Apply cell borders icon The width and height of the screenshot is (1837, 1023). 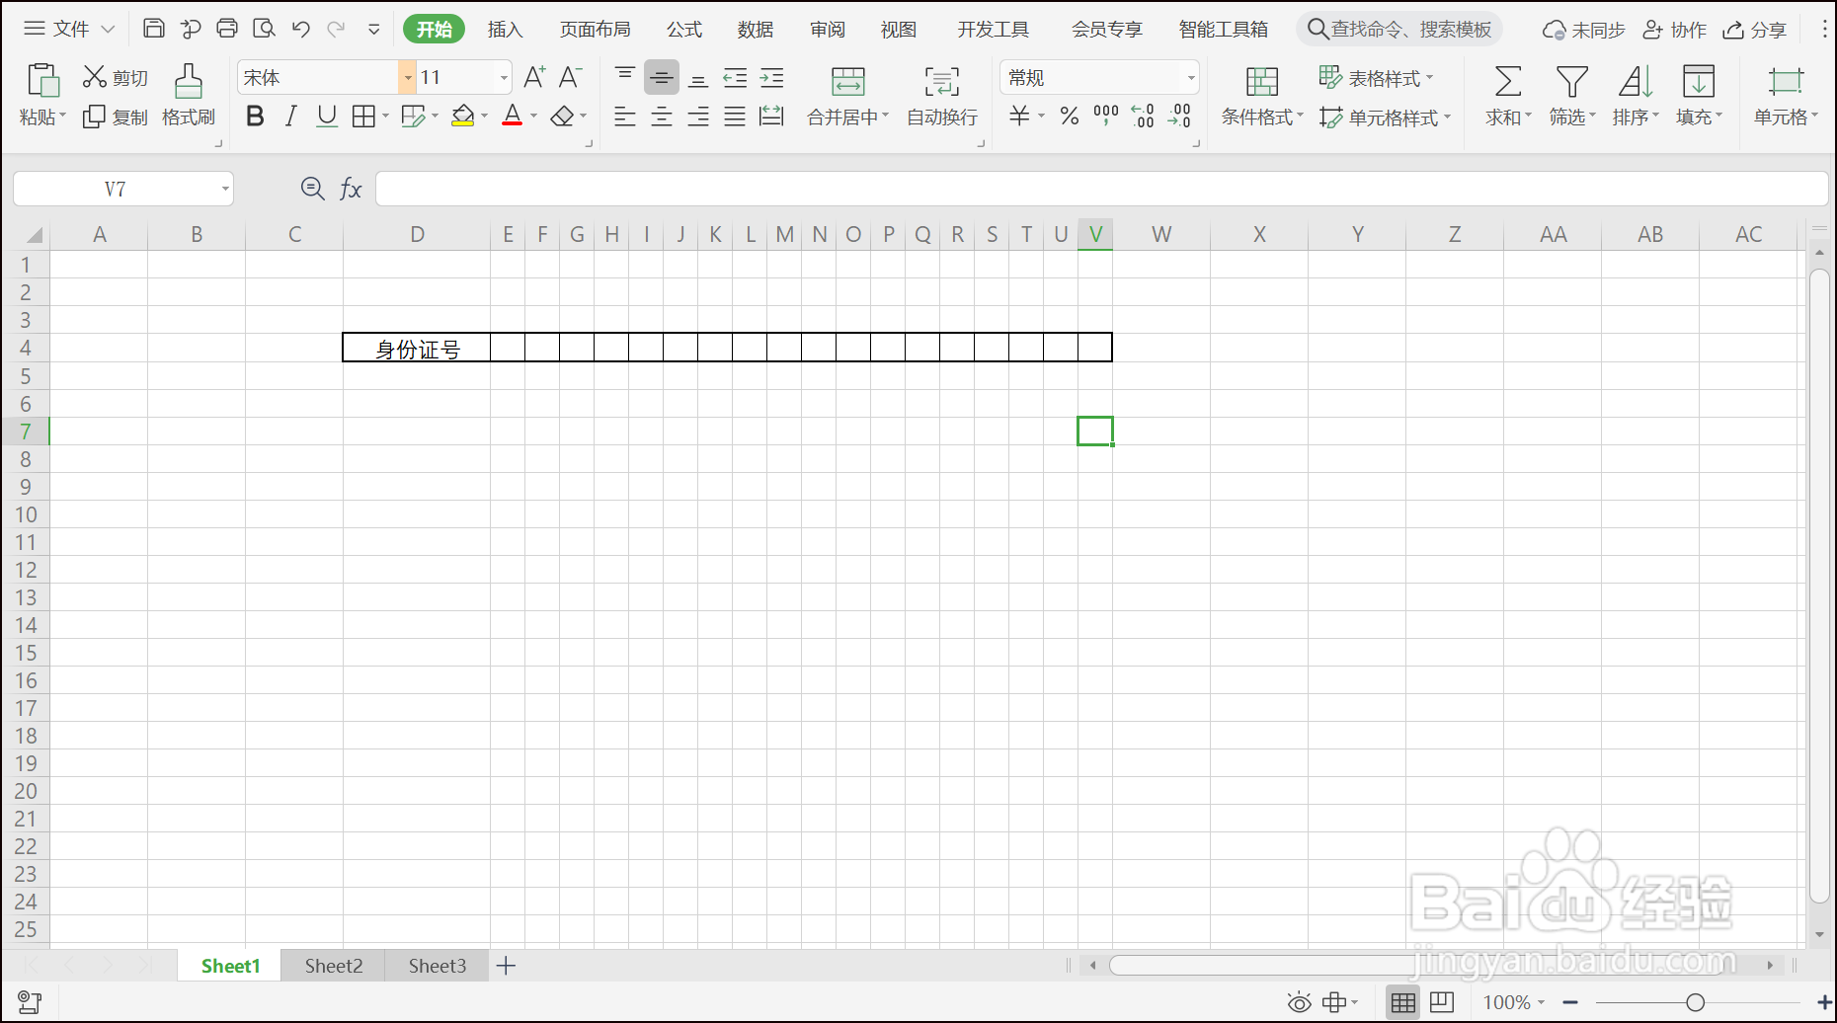coord(363,117)
